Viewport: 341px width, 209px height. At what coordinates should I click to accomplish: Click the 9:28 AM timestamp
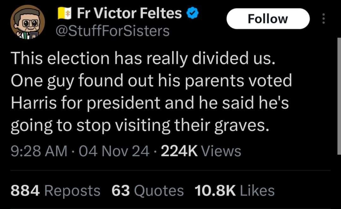point(39,151)
